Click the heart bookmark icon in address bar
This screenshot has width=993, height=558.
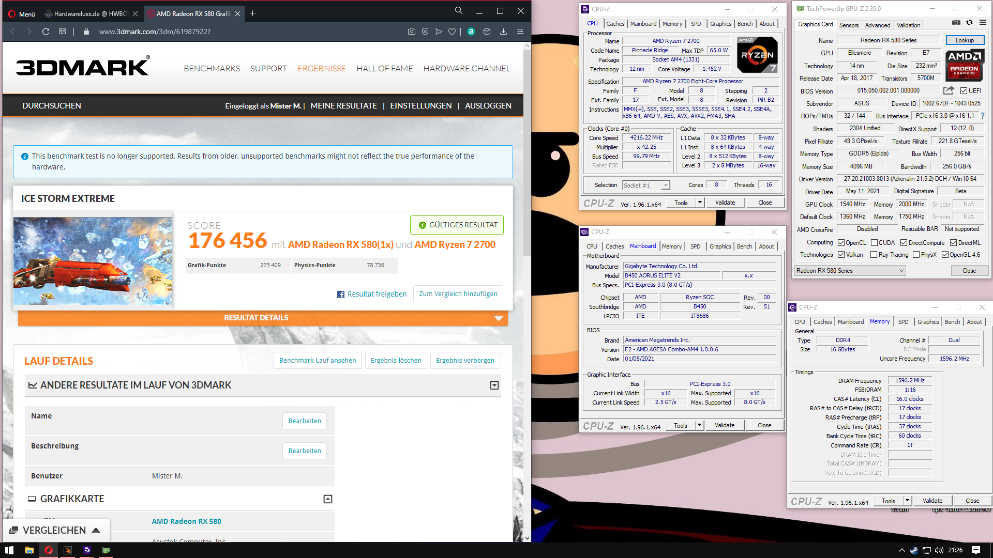point(452,32)
